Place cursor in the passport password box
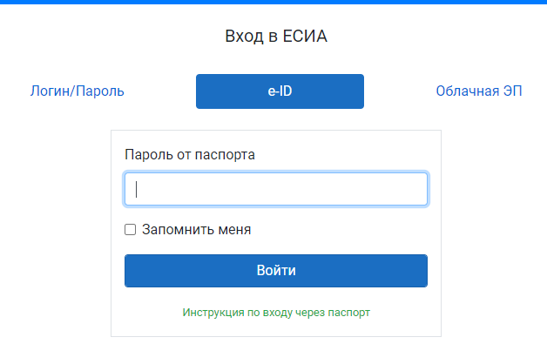 [x=276, y=189]
